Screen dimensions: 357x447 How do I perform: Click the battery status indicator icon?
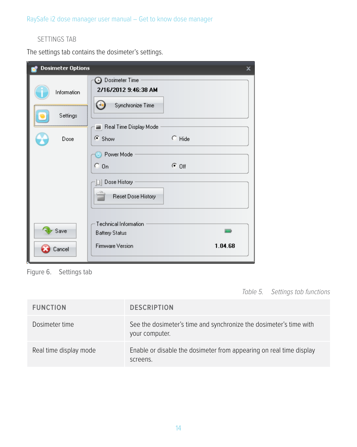point(228,231)
